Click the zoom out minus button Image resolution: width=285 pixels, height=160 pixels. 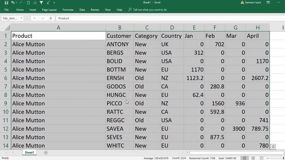(268, 158)
